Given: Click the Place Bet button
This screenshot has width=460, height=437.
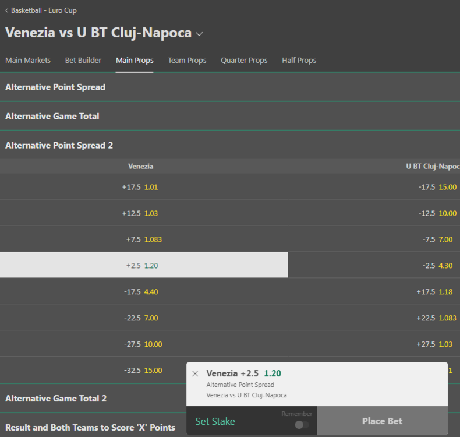Looking at the screenshot, I should pos(382,421).
